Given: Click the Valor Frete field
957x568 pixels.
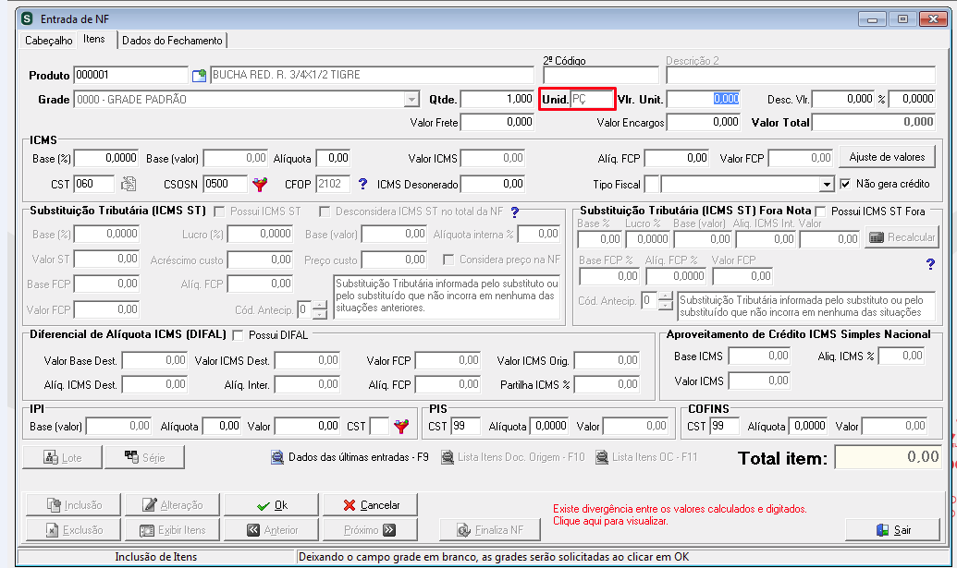Looking at the screenshot, I should (497, 122).
